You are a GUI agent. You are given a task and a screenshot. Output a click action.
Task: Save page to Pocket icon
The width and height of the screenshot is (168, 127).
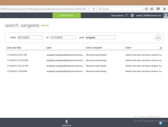click(158, 9)
